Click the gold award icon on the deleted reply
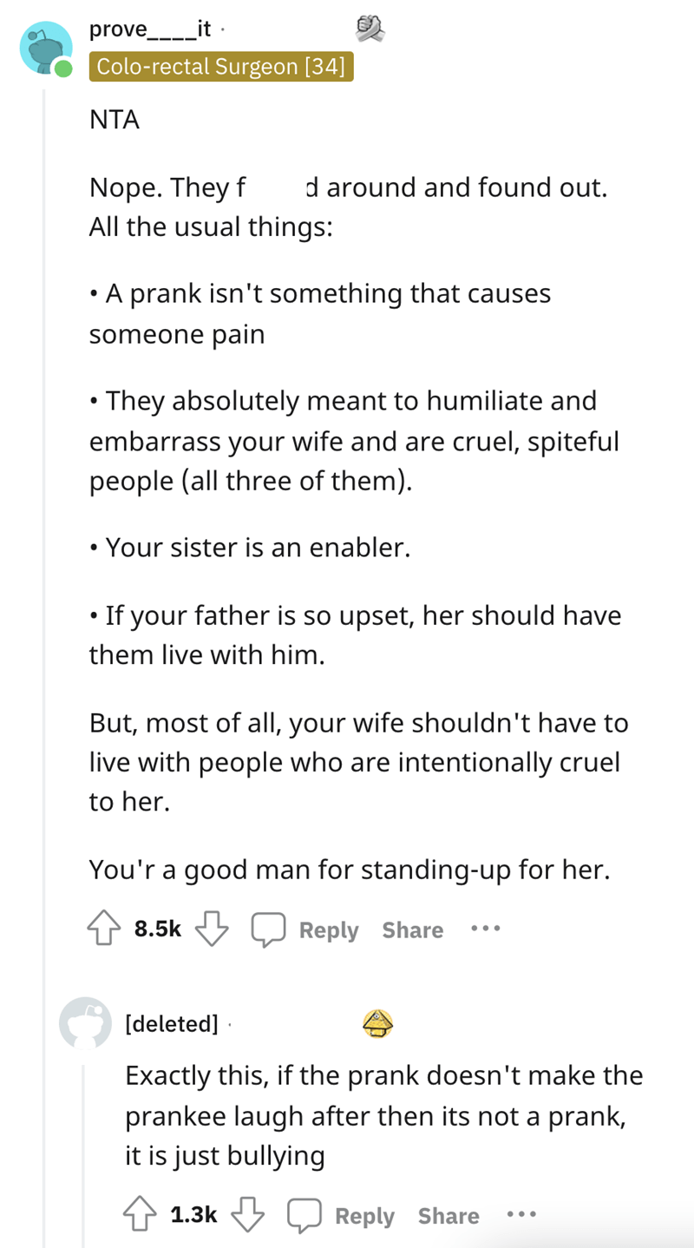 [x=378, y=1023]
